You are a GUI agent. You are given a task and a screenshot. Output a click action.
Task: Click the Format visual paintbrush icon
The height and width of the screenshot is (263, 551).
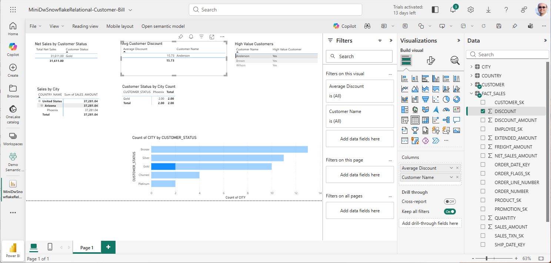coord(431,60)
